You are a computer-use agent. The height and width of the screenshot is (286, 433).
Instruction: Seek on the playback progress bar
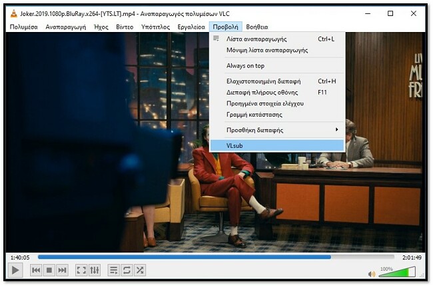tap(217, 257)
